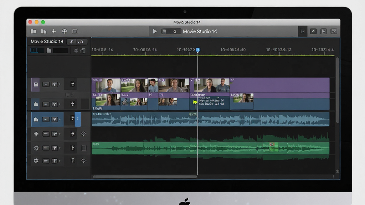Click the small thumbnail inside the green audio clip
Viewport: 365px width, 205px height.
[273, 147]
